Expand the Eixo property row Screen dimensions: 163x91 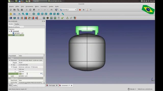pyautogui.click(x=12, y=65)
